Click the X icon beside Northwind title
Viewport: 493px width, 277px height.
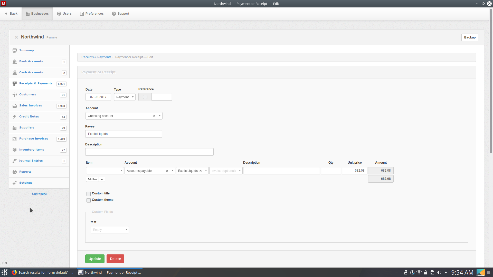[16, 37]
